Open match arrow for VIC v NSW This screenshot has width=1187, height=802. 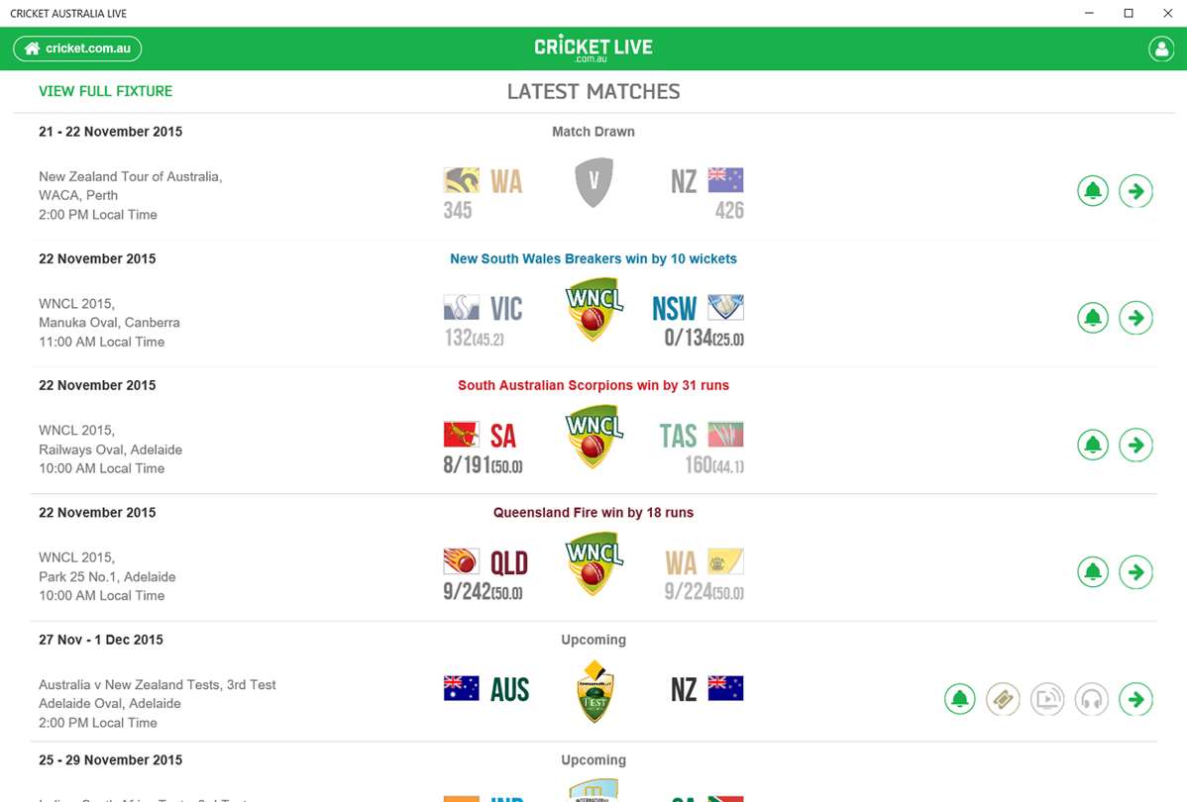pyautogui.click(x=1135, y=318)
